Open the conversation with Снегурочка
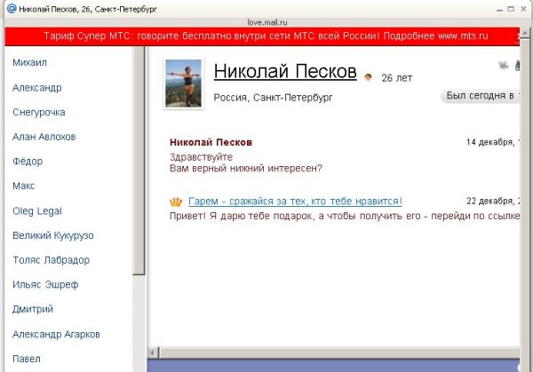Viewport: 533px width, 372px height. click(x=39, y=113)
